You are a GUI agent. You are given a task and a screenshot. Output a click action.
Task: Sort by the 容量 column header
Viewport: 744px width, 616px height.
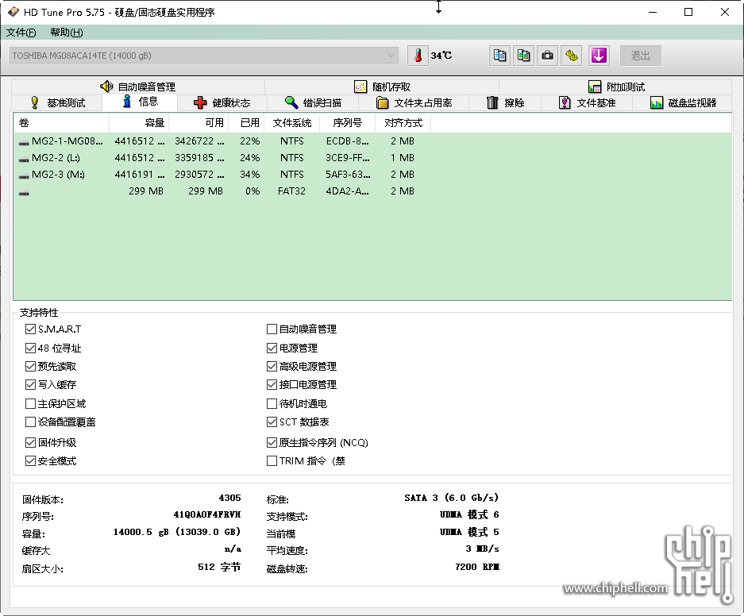click(139, 123)
